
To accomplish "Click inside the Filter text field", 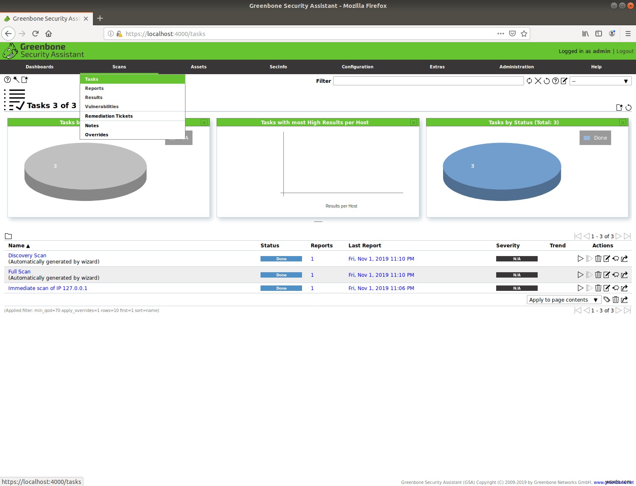I will click(x=427, y=81).
